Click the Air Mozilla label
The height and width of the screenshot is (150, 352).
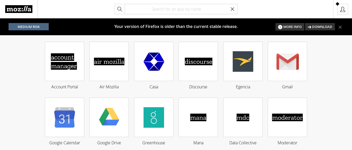click(109, 87)
